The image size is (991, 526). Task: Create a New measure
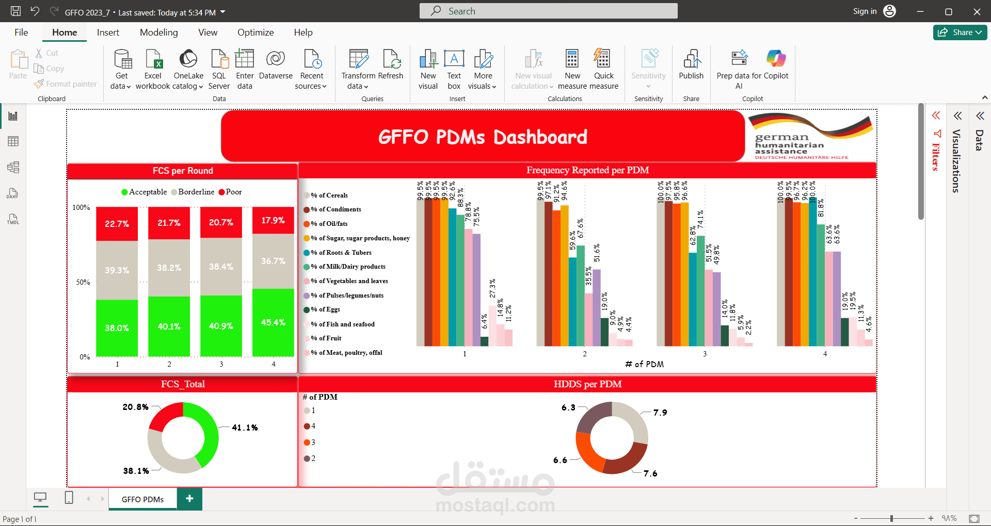(572, 70)
